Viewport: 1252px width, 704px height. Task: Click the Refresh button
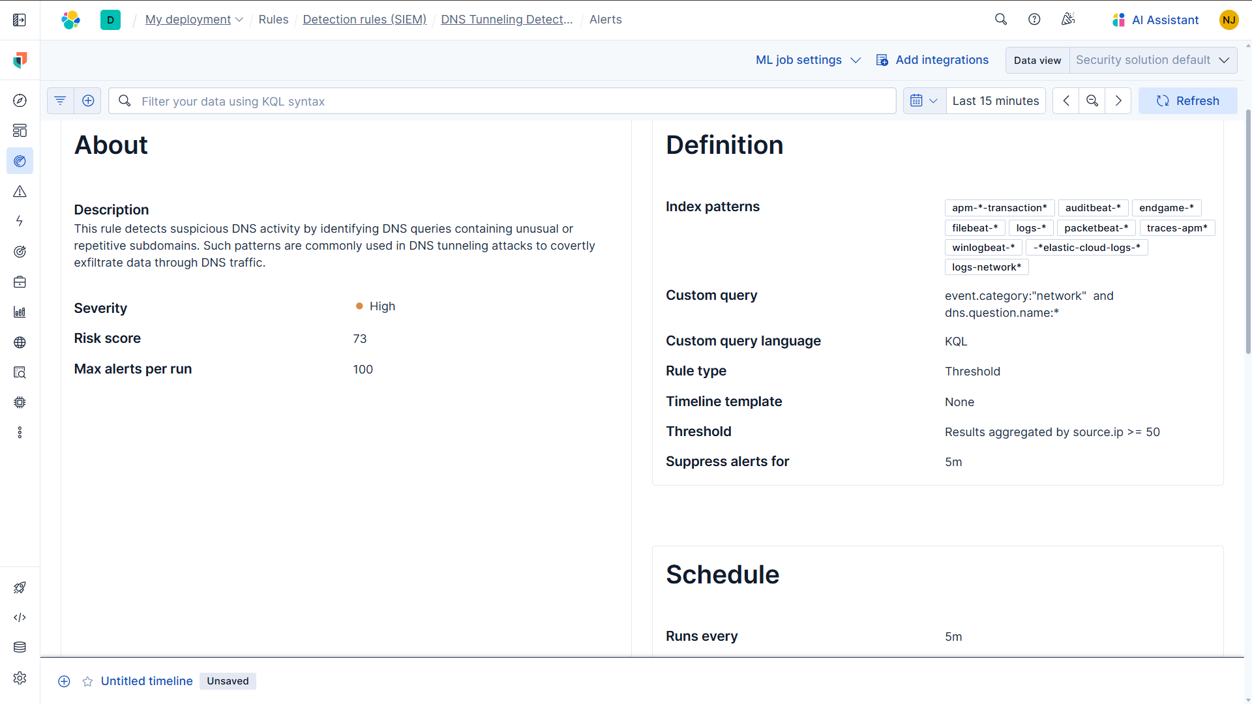coord(1188,100)
